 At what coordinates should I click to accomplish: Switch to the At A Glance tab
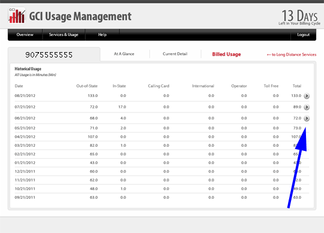pos(124,54)
